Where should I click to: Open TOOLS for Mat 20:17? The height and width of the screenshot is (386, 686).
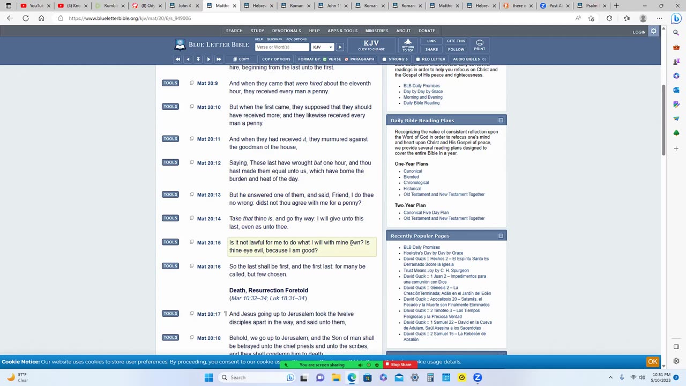click(170, 314)
